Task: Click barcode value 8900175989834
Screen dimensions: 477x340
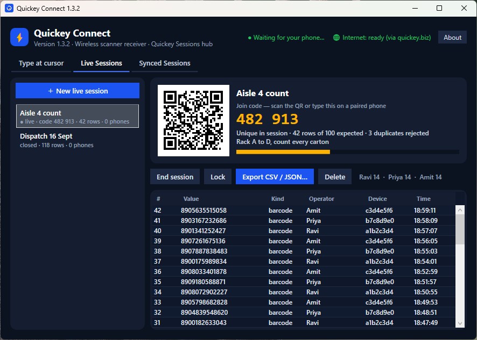Action: coord(204,262)
